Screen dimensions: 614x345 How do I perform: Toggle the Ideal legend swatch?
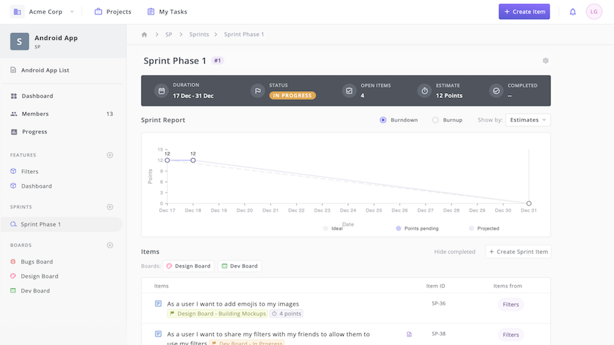pos(326,228)
